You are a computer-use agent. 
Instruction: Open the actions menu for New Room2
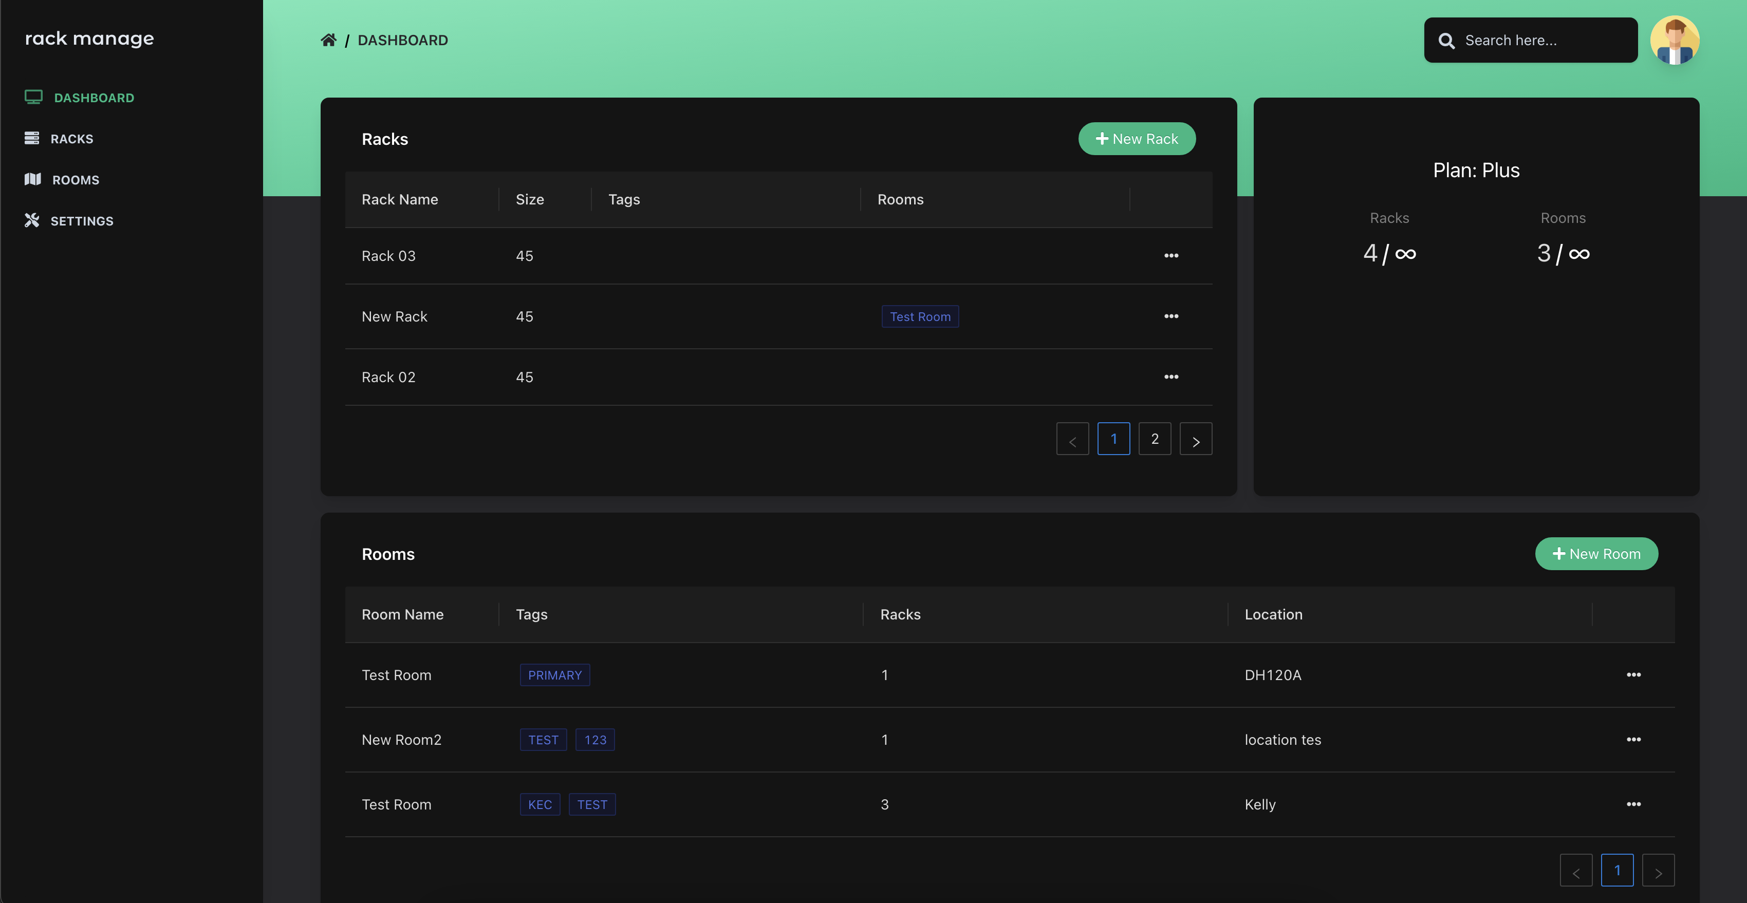click(1634, 740)
